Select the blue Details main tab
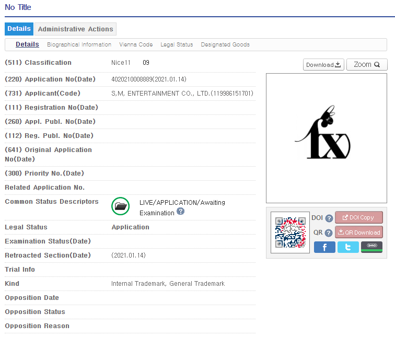The height and width of the screenshot is (337, 395). tap(19, 29)
